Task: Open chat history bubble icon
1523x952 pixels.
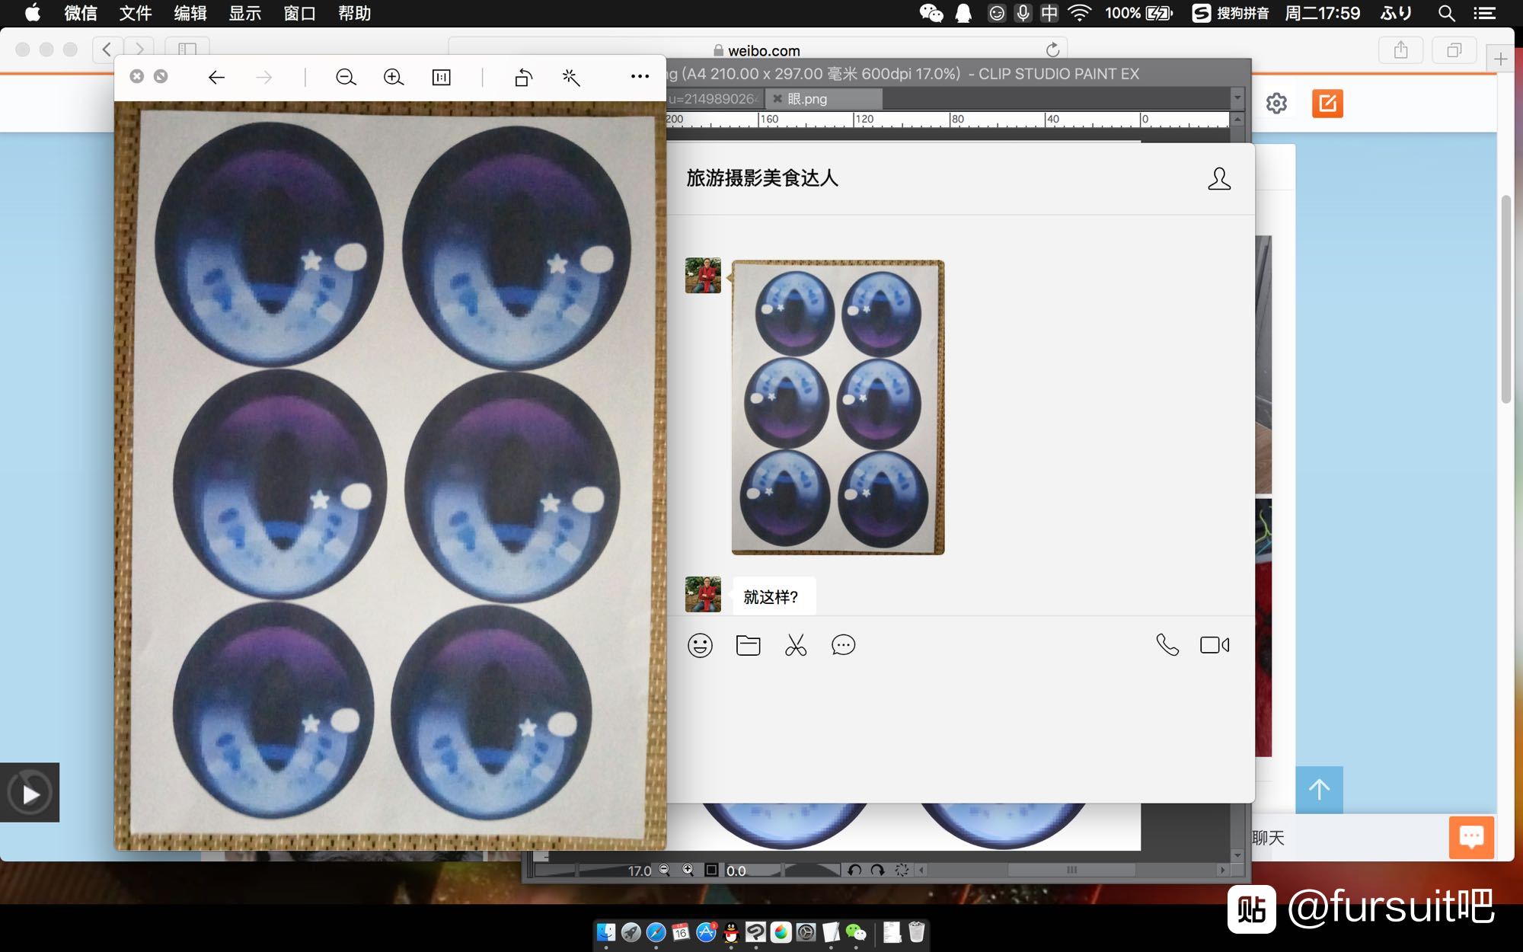Action: pos(843,645)
